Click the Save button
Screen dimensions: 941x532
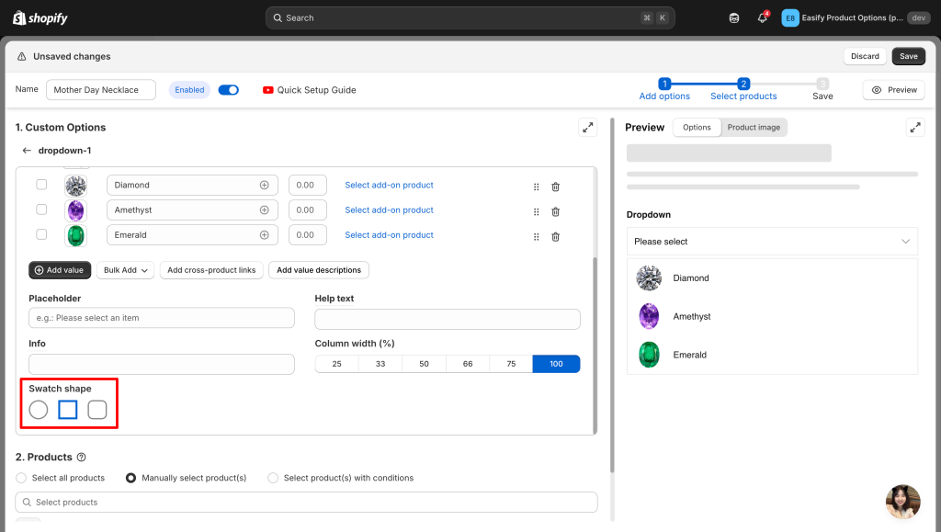[908, 56]
